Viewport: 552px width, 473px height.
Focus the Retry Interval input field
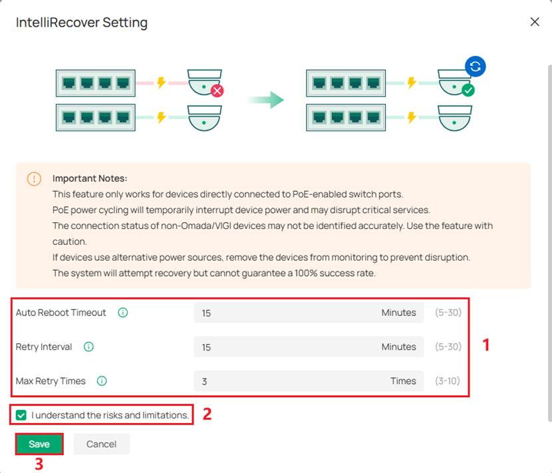pos(309,347)
